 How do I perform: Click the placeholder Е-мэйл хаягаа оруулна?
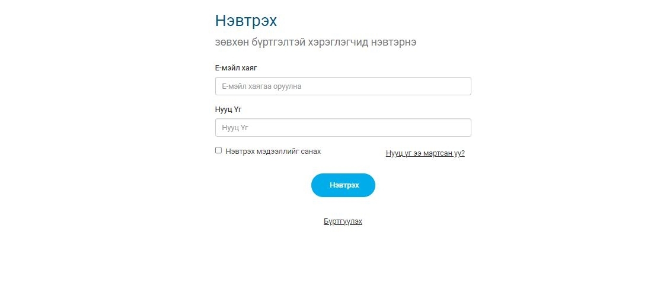pos(261,86)
